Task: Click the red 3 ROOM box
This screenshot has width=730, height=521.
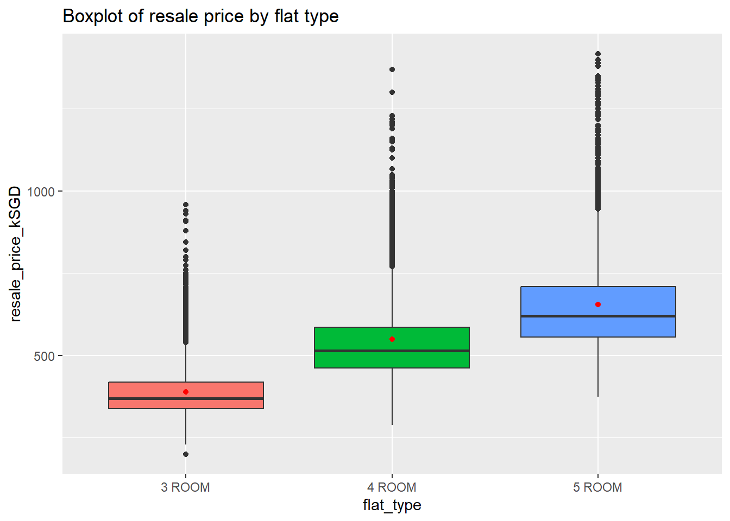Action: 147,395
